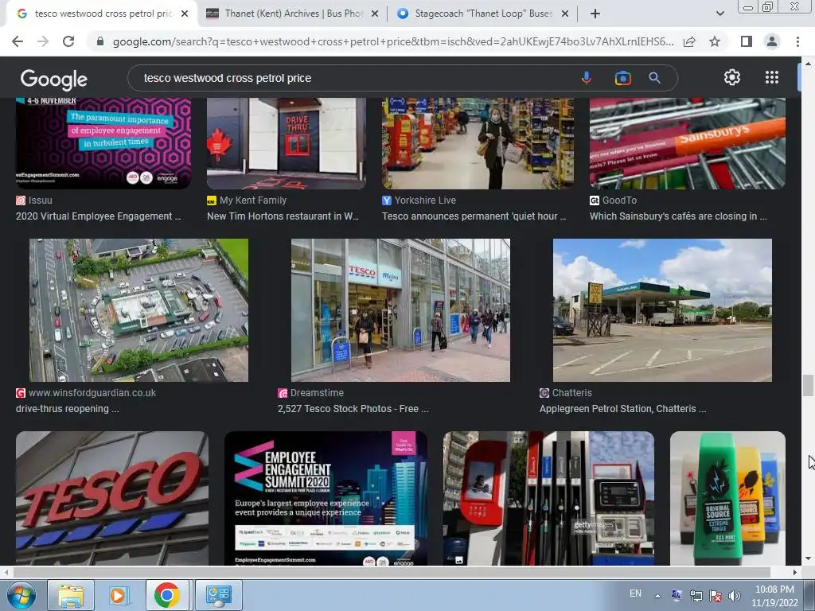Share this page icon in address bar
The image size is (815, 611).
tap(689, 41)
